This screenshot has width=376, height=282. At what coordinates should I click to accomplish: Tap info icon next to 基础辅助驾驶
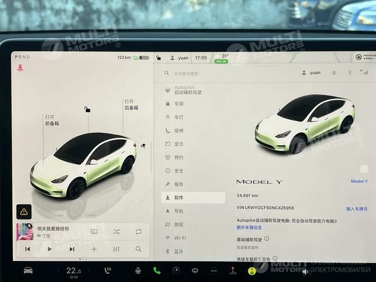point(267,239)
